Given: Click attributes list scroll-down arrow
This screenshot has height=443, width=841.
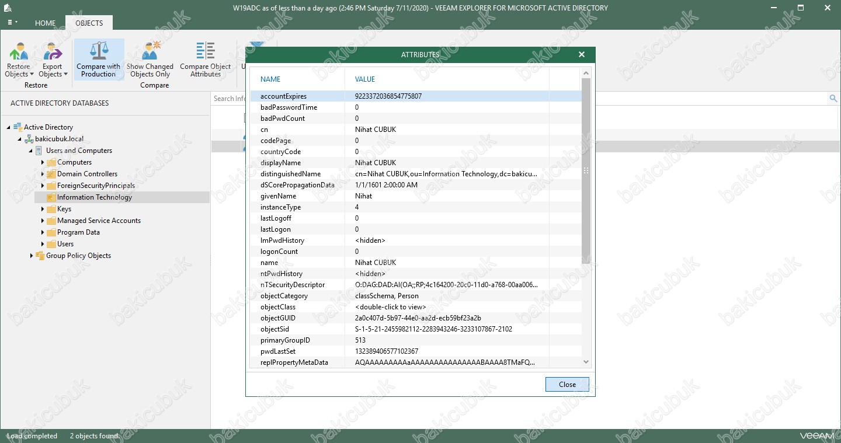Looking at the screenshot, I should pos(586,362).
